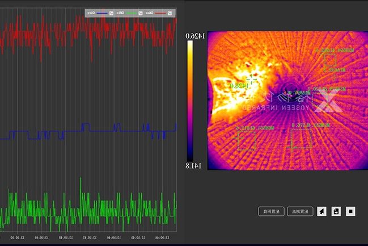Click the red line sample in legend

(x=160, y=12)
